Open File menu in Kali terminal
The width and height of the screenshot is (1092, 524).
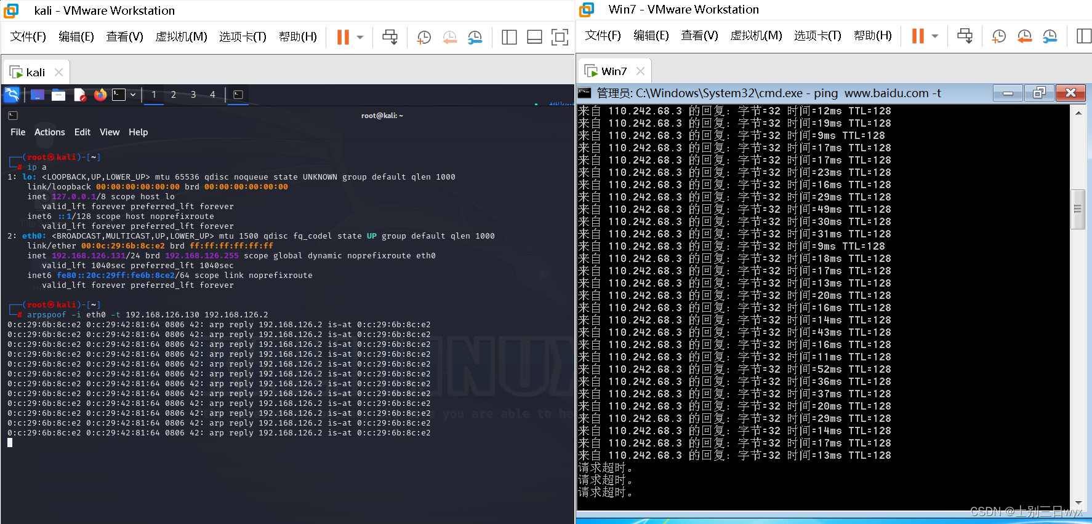(x=18, y=132)
